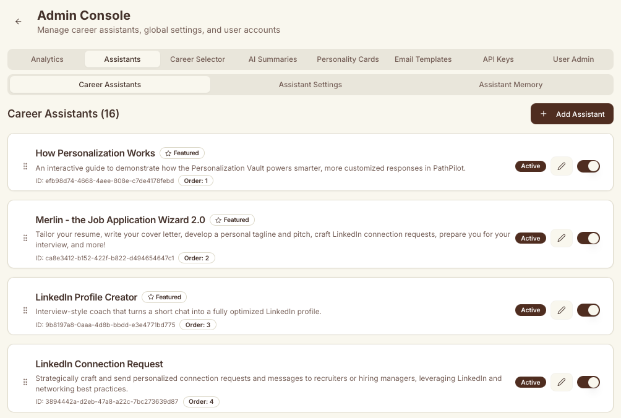The width and height of the screenshot is (621, 418).
Task: Open the Career Selector tab
Action: (x=197, y=59)
